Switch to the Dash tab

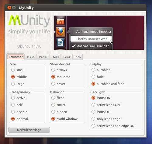pyautogui.click(x=31, y=57)
